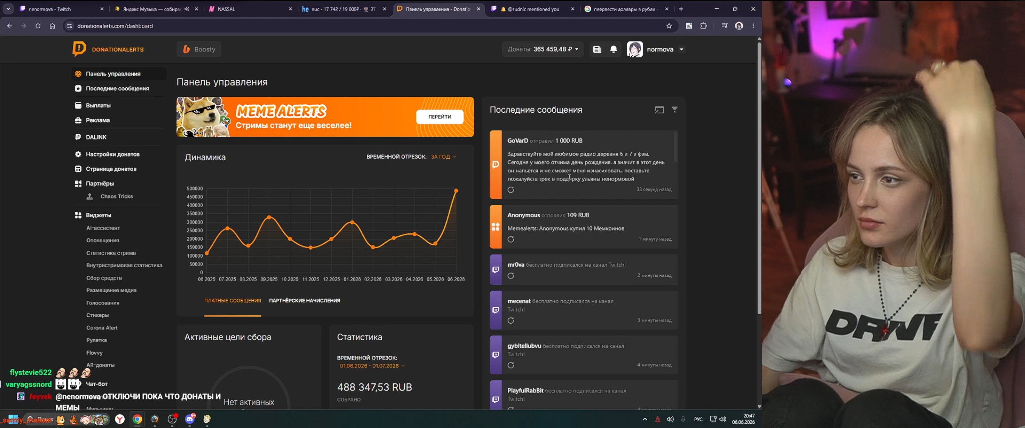Click the normova profile avatar
The width and height of the screenshot is (1025, 428).
click(x=635, y=49)
